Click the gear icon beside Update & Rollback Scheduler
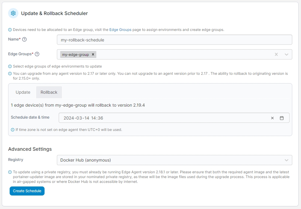 pos(13,13)
